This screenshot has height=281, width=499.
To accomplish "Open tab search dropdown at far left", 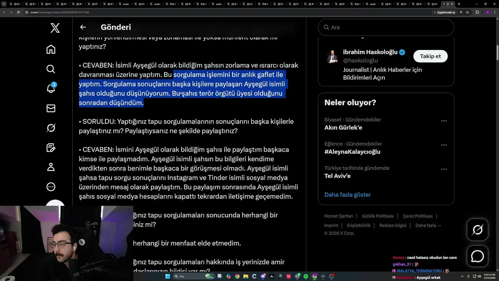I will [4, 4].
